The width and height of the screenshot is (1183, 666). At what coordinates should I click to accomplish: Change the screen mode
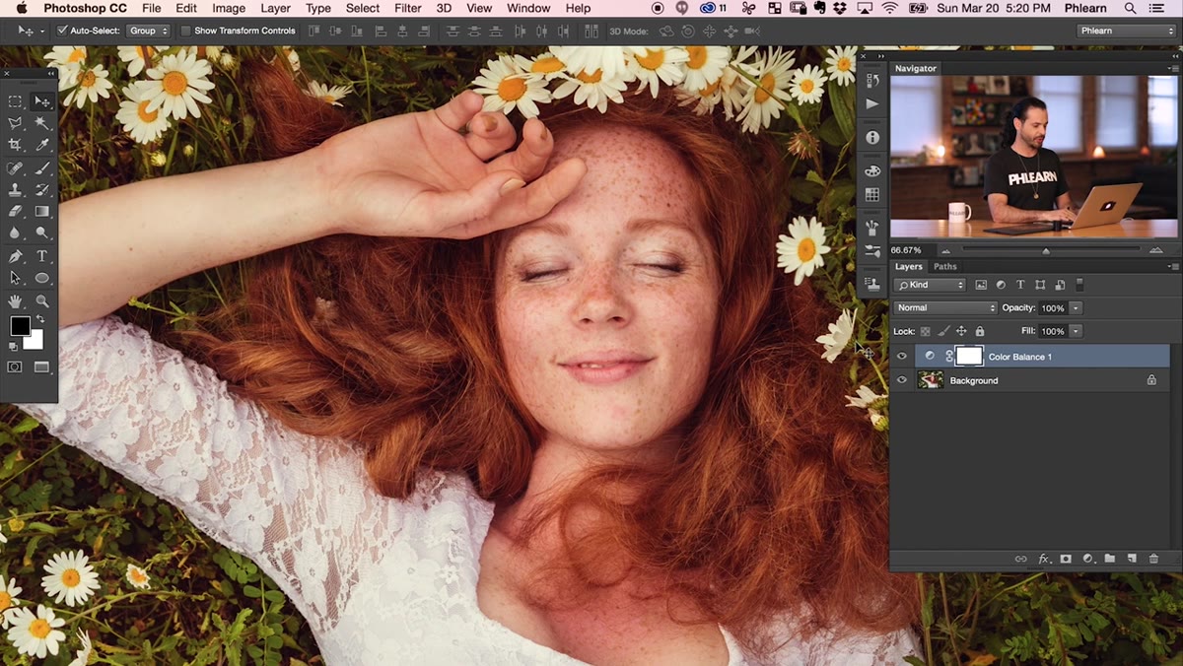coord(42,366)
